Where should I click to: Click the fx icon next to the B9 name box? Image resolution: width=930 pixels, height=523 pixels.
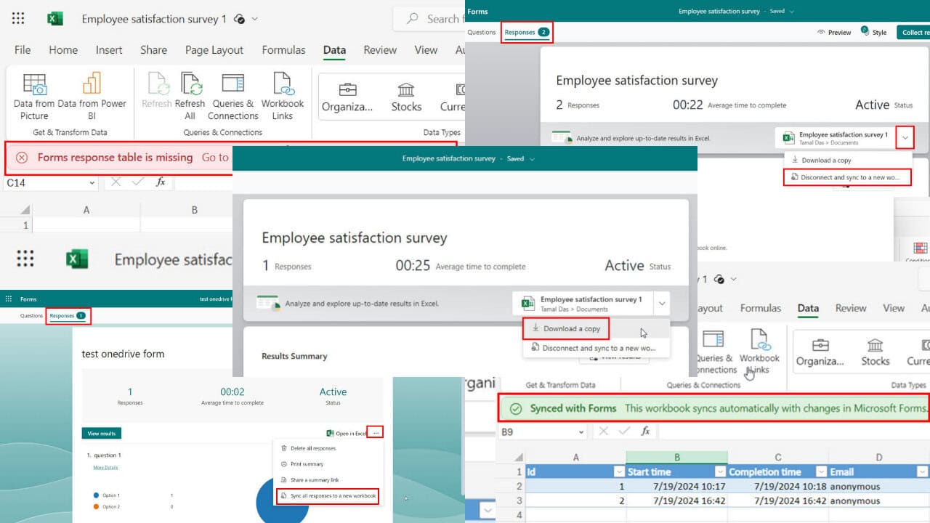(645, 431)
